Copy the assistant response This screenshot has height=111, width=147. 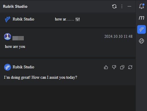[x=122, y=67]
